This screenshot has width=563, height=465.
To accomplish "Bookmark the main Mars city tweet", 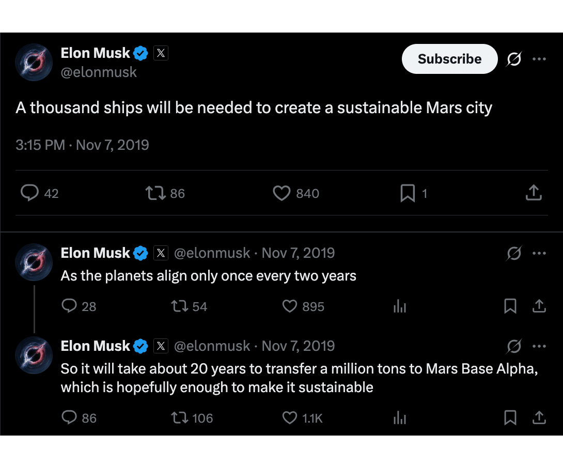I will 408,193.
